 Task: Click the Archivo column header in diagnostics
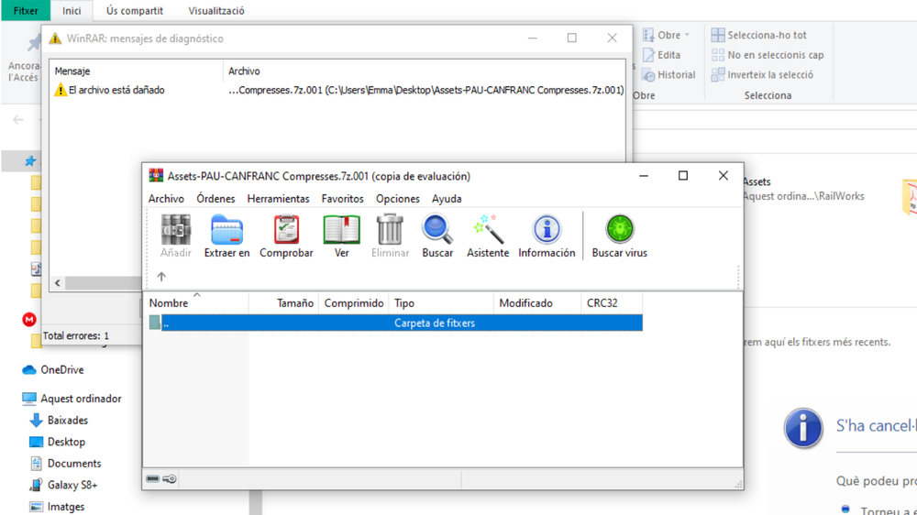424,71
